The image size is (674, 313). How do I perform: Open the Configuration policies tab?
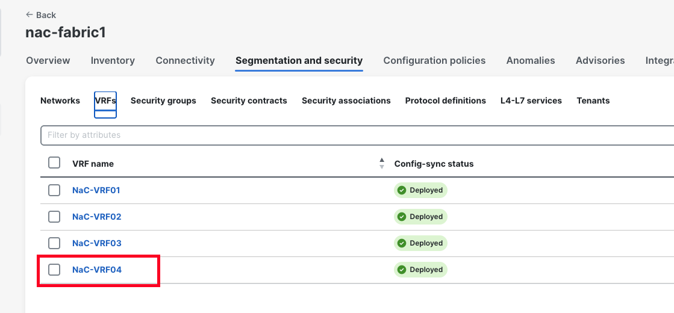click(x=434, y=61)
